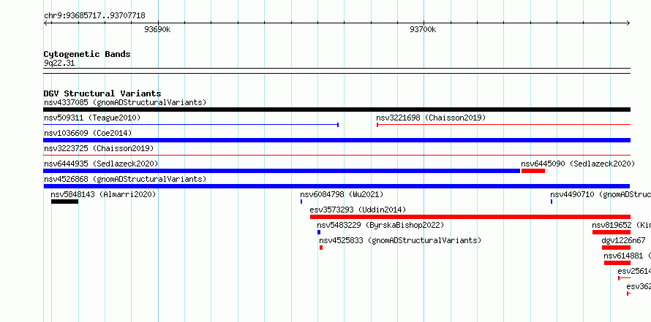This screenshot has width=651, height=322.
Task: Click the nsv6084798 tiny blue marker
Action: [x=301, y=202]
